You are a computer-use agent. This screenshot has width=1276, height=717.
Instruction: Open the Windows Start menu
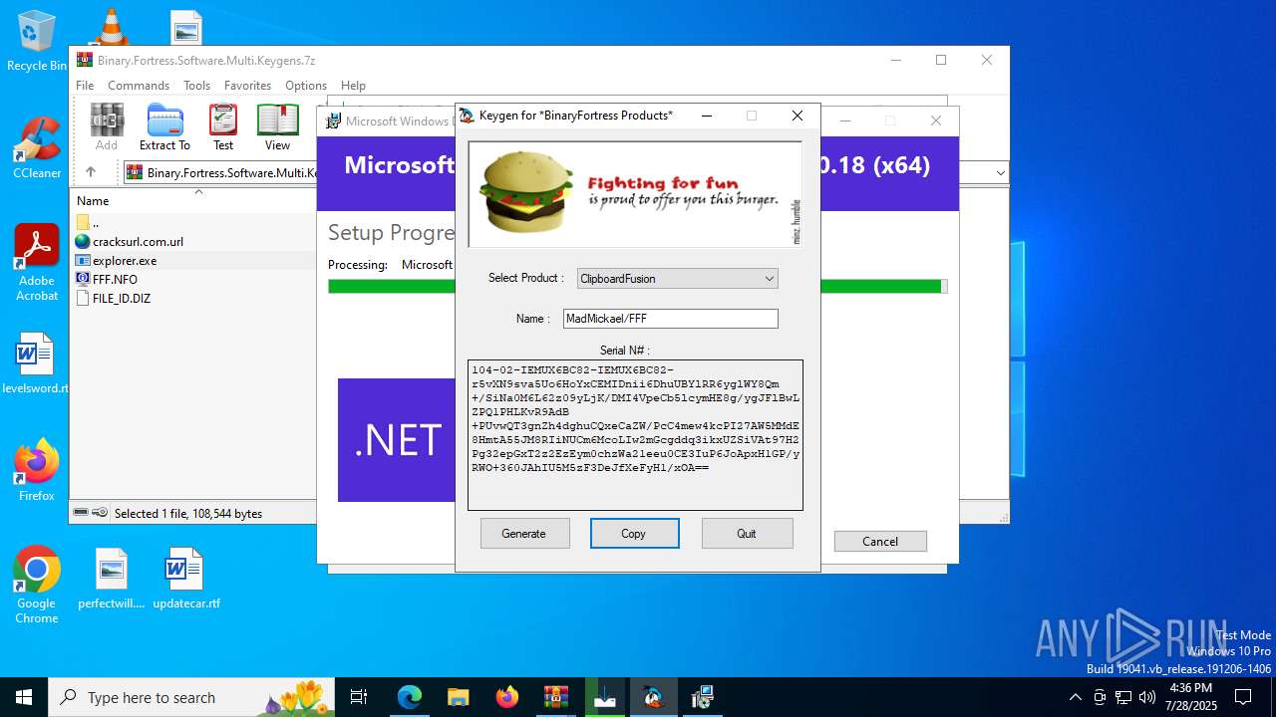click(24, 697)
